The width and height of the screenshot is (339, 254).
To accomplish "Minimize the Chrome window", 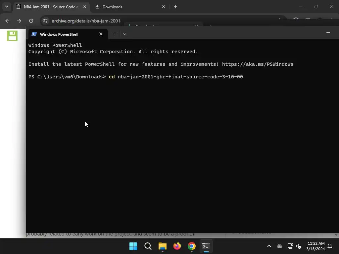I will (x=301, y=7).
